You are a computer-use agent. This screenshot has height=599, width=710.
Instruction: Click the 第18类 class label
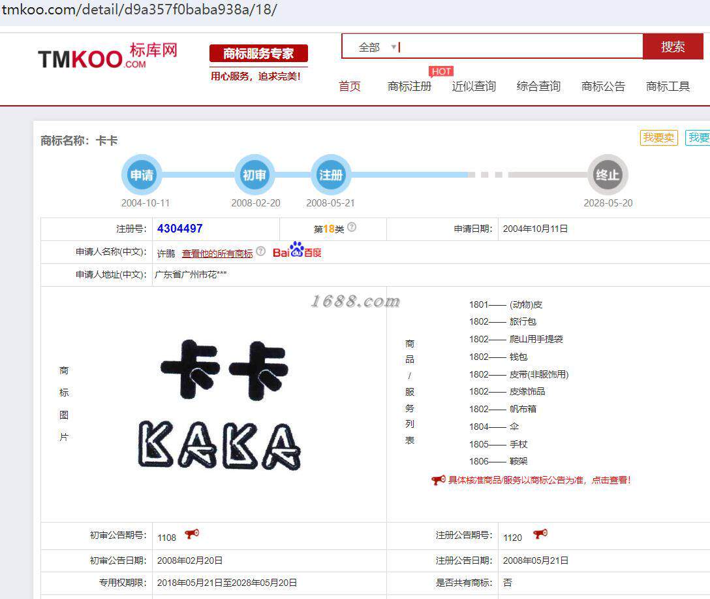(x=329, y=229)
